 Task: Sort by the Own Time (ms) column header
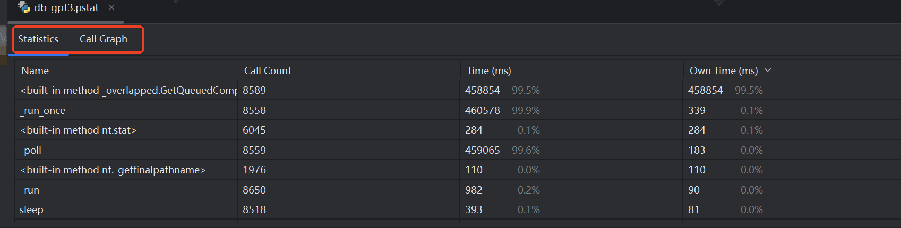(723, 71)
